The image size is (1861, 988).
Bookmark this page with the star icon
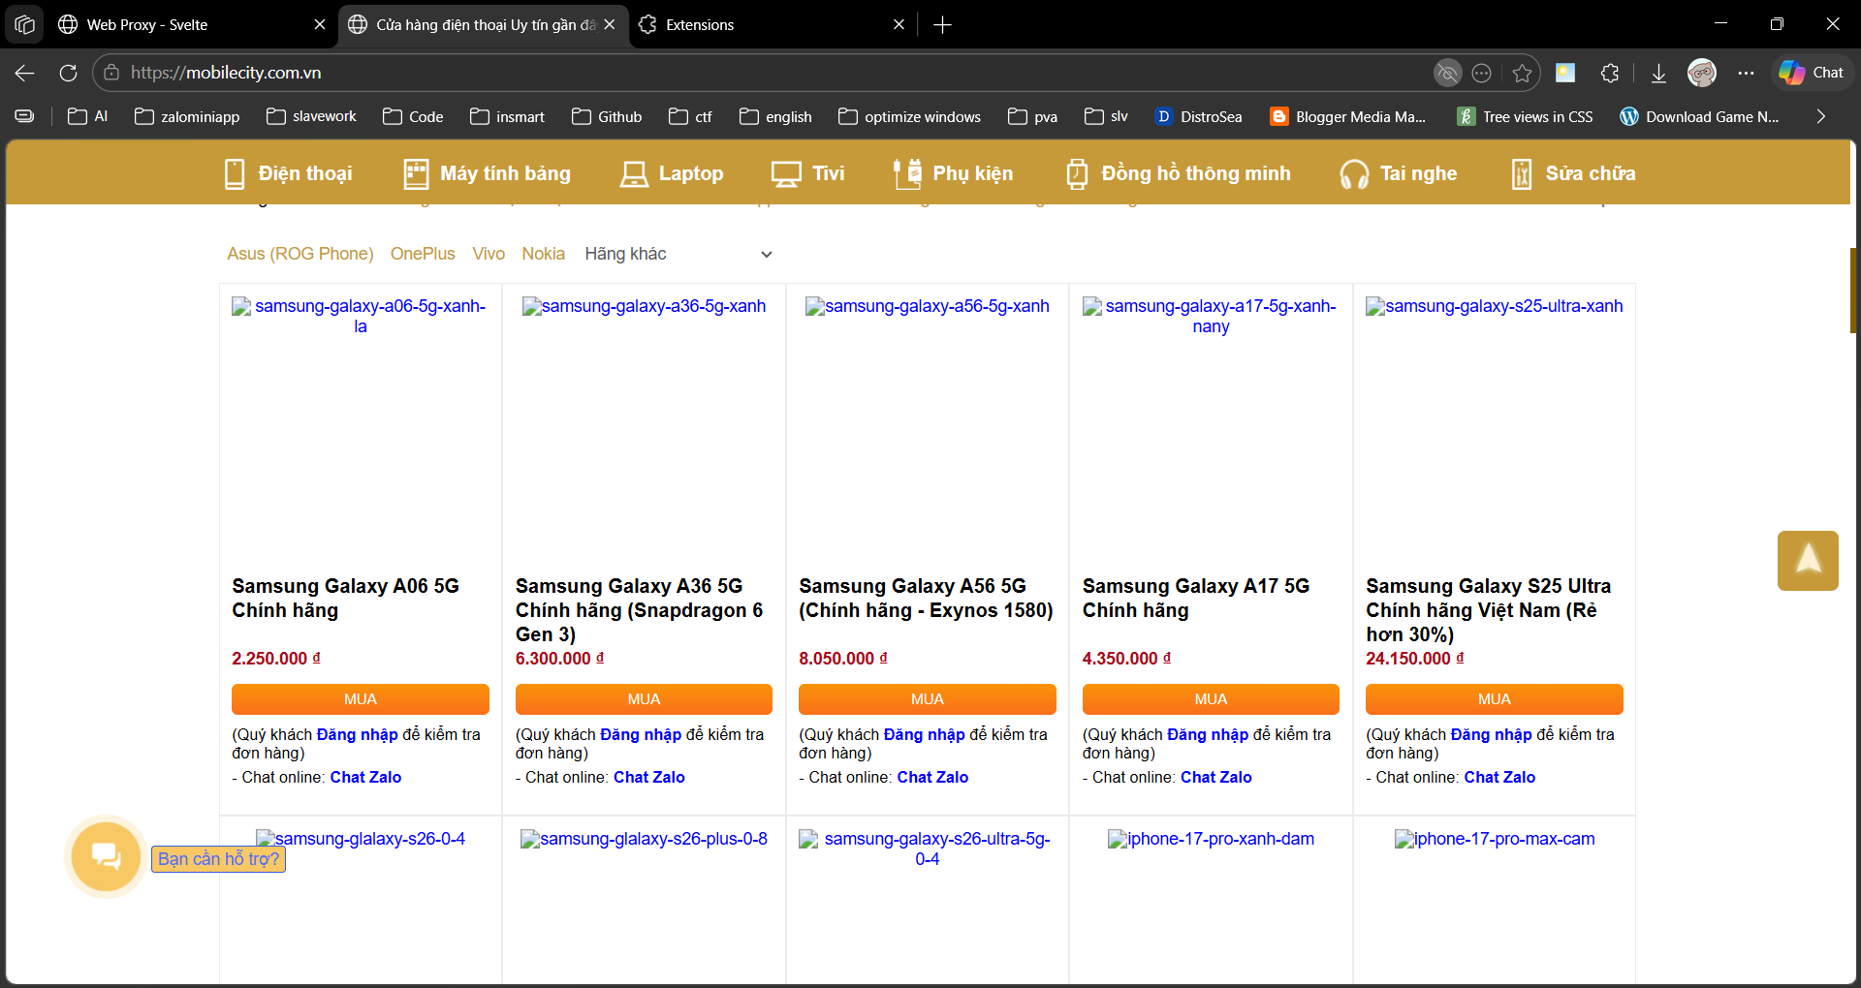pos(1522,73)
